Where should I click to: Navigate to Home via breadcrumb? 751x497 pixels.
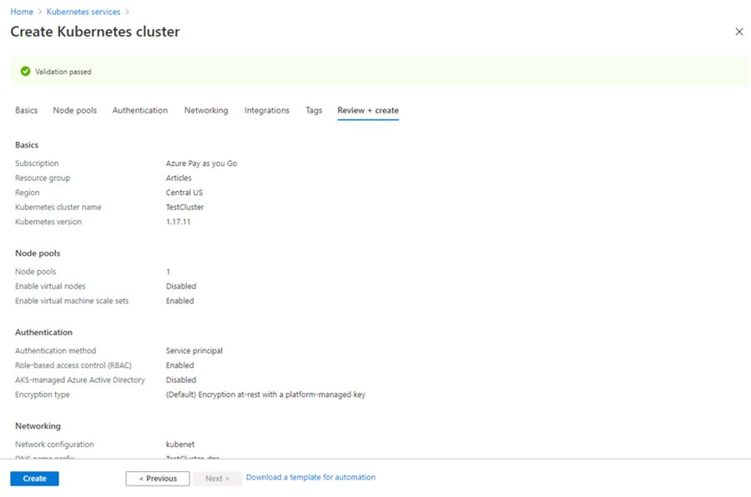(21, 12)
